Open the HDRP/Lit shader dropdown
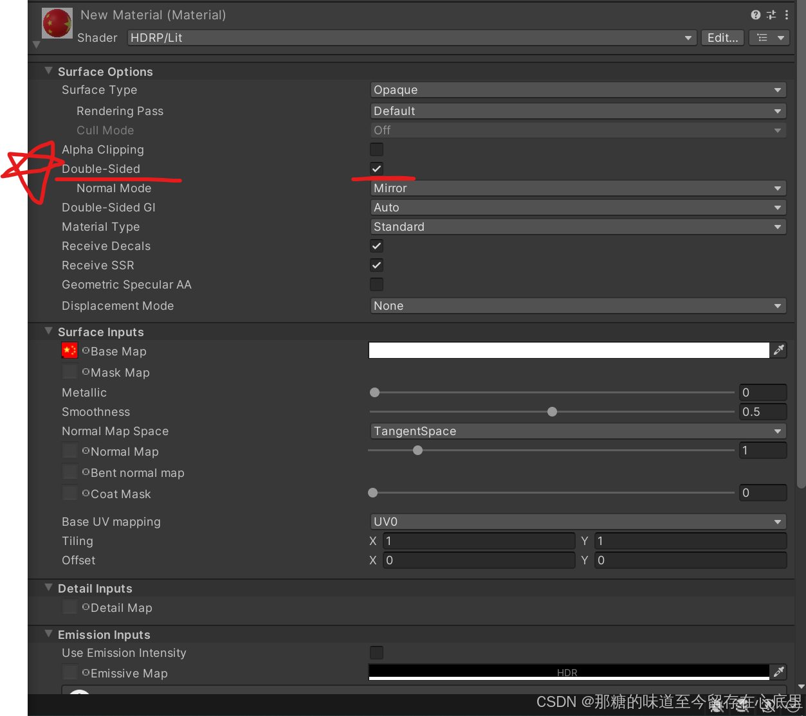 click(x=410, y=37)
